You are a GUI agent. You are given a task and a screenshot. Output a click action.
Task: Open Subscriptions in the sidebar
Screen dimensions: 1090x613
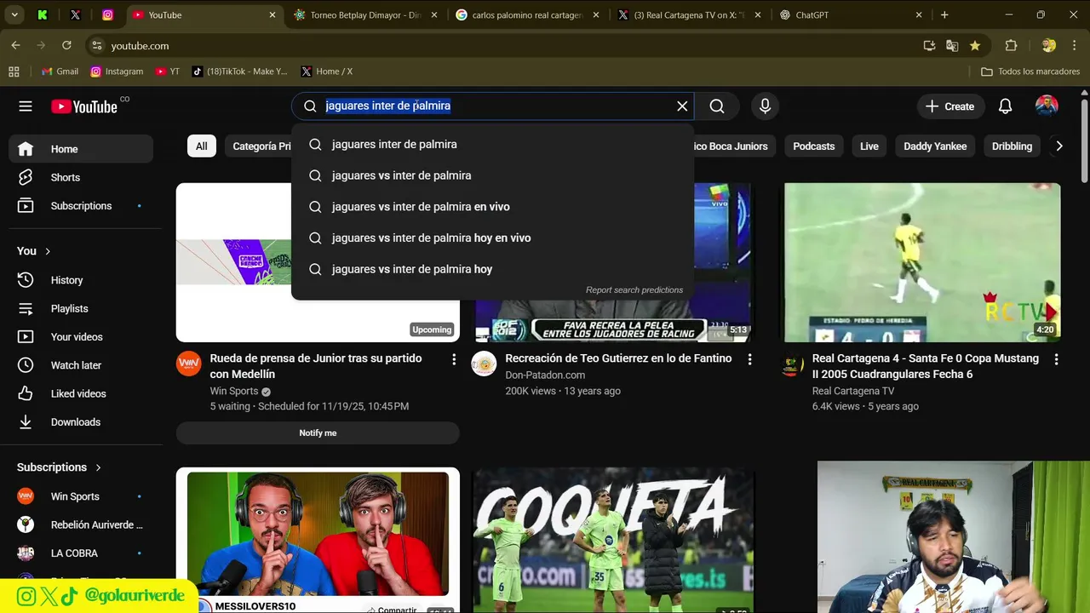pos(81,206)
